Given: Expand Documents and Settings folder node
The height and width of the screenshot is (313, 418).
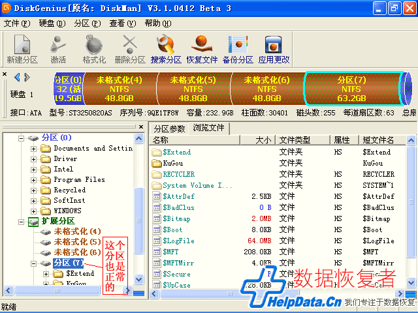Looking at the screenshot, I should point(33,149).
